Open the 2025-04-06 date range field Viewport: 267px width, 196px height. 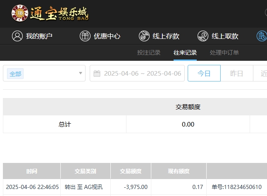tap(137, 73)
